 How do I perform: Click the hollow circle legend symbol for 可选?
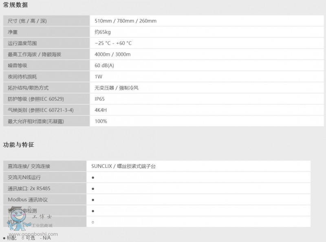click(23, 238)
